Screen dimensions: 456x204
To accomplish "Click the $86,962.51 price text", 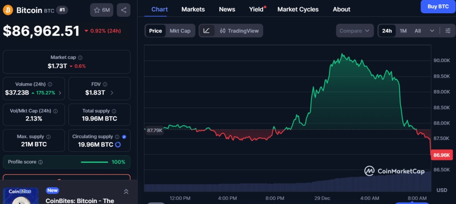I will (x=41, y=31).
